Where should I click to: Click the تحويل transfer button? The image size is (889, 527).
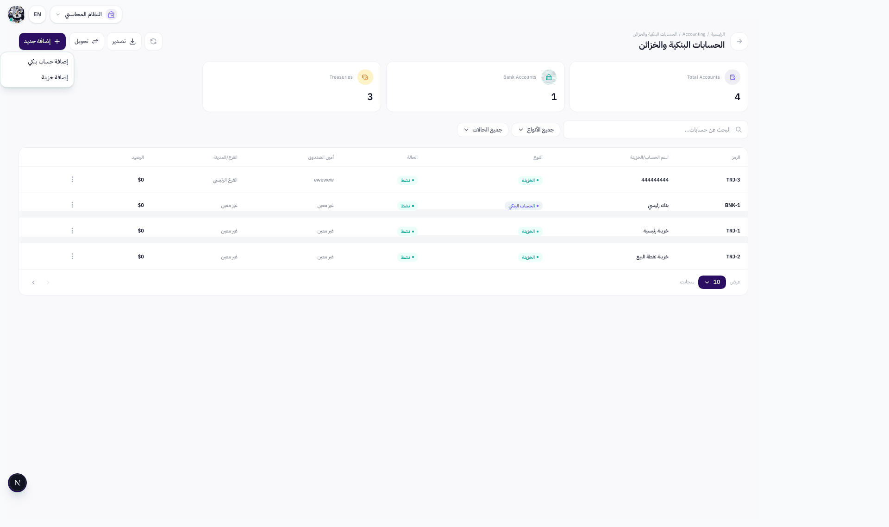(x=87, y=42)
